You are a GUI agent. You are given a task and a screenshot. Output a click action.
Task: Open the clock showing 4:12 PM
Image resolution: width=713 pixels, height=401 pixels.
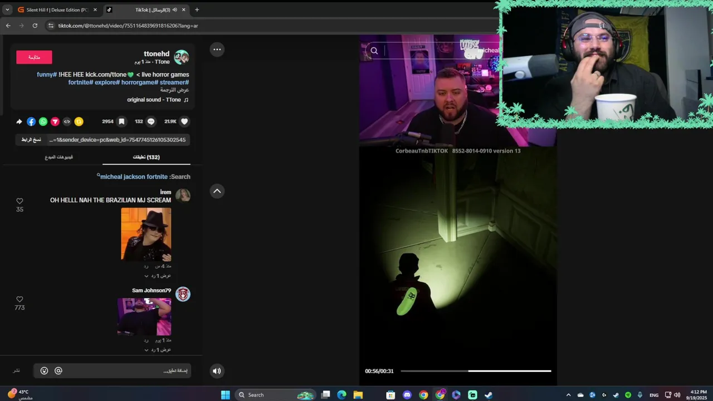coord(698,395)
